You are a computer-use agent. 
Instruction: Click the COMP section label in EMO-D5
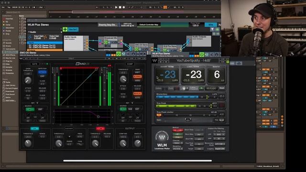[130, 64]
